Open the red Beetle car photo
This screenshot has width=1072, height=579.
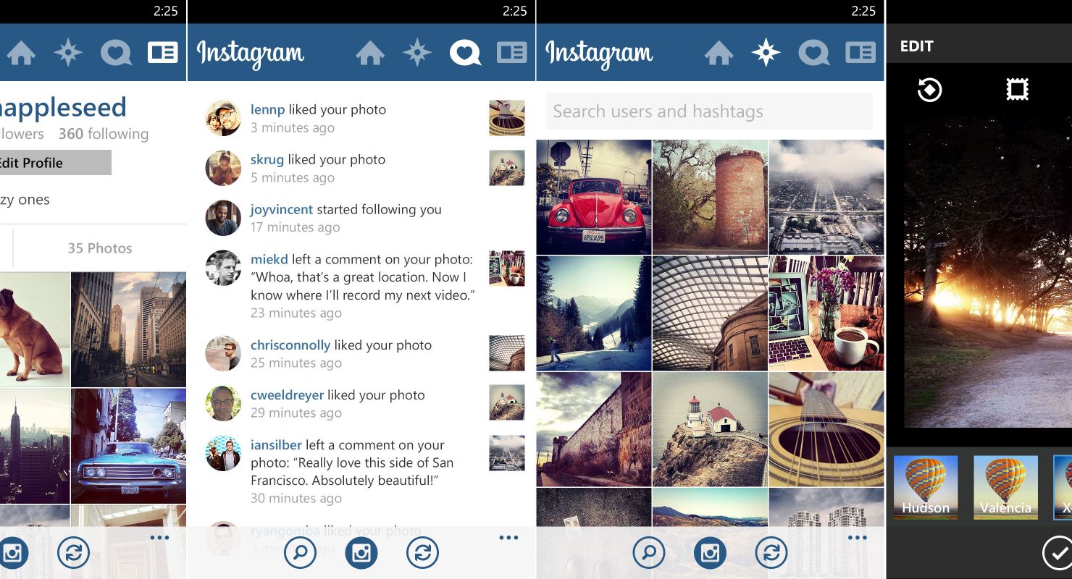click(x=594, y=197)
